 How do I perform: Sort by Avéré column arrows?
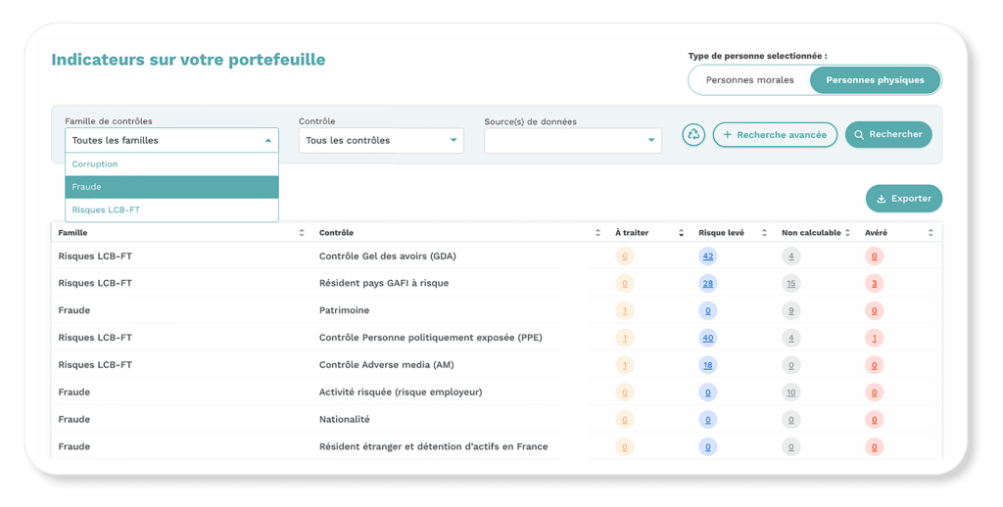(930, 233)
